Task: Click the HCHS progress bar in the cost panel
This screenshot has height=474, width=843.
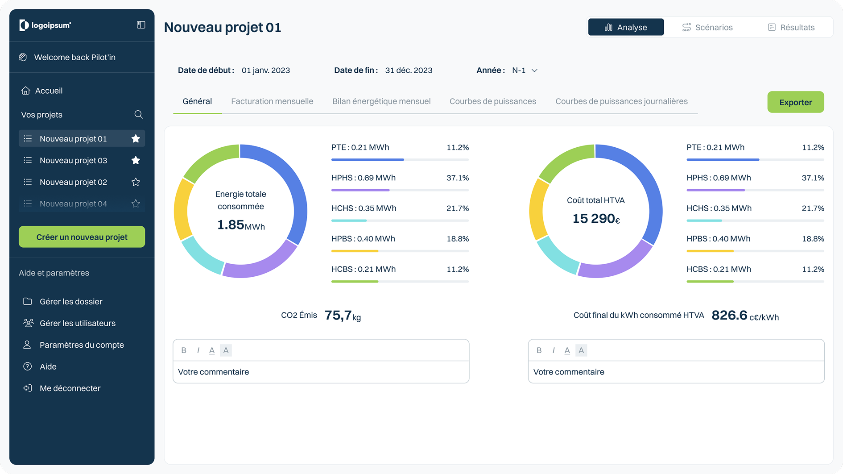Action: pyautogui.click(x=756, y=220)
